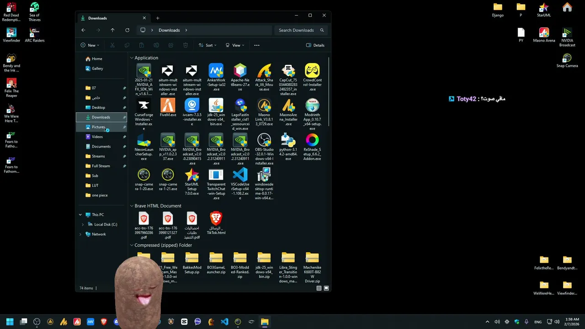This screenshot has height=329, width=585.
Task: Open the View dropdown
Action: [235, 45]
